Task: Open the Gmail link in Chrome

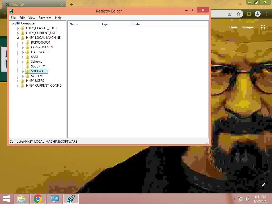Action: click(x=234, y=27)
